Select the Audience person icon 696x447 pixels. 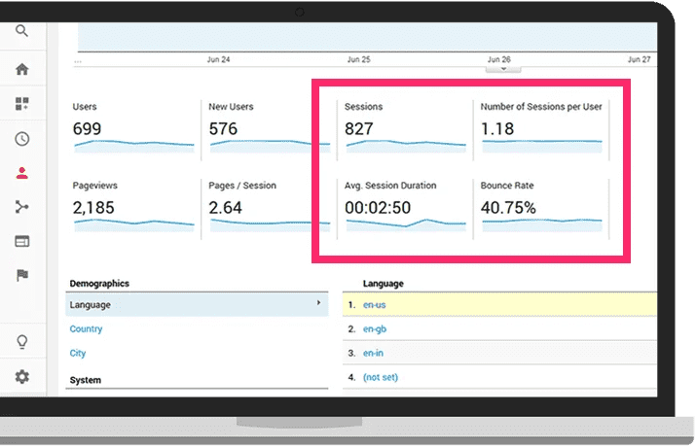coord(22,173)
